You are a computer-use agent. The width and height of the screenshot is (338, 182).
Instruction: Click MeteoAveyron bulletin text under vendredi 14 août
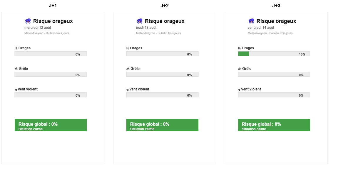coord(270,33)
